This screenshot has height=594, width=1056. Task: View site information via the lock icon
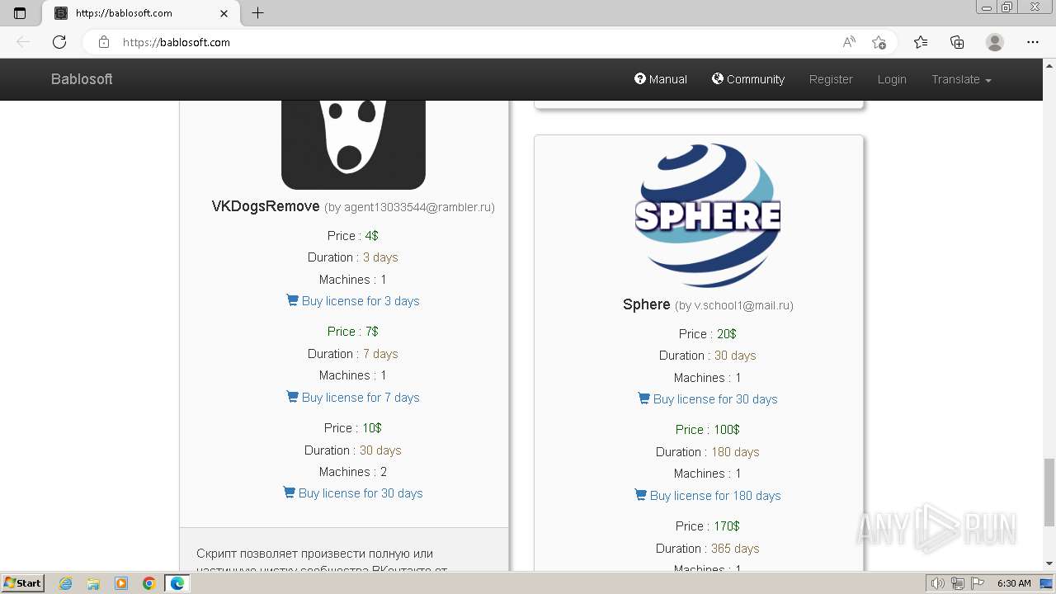(103, 42)
